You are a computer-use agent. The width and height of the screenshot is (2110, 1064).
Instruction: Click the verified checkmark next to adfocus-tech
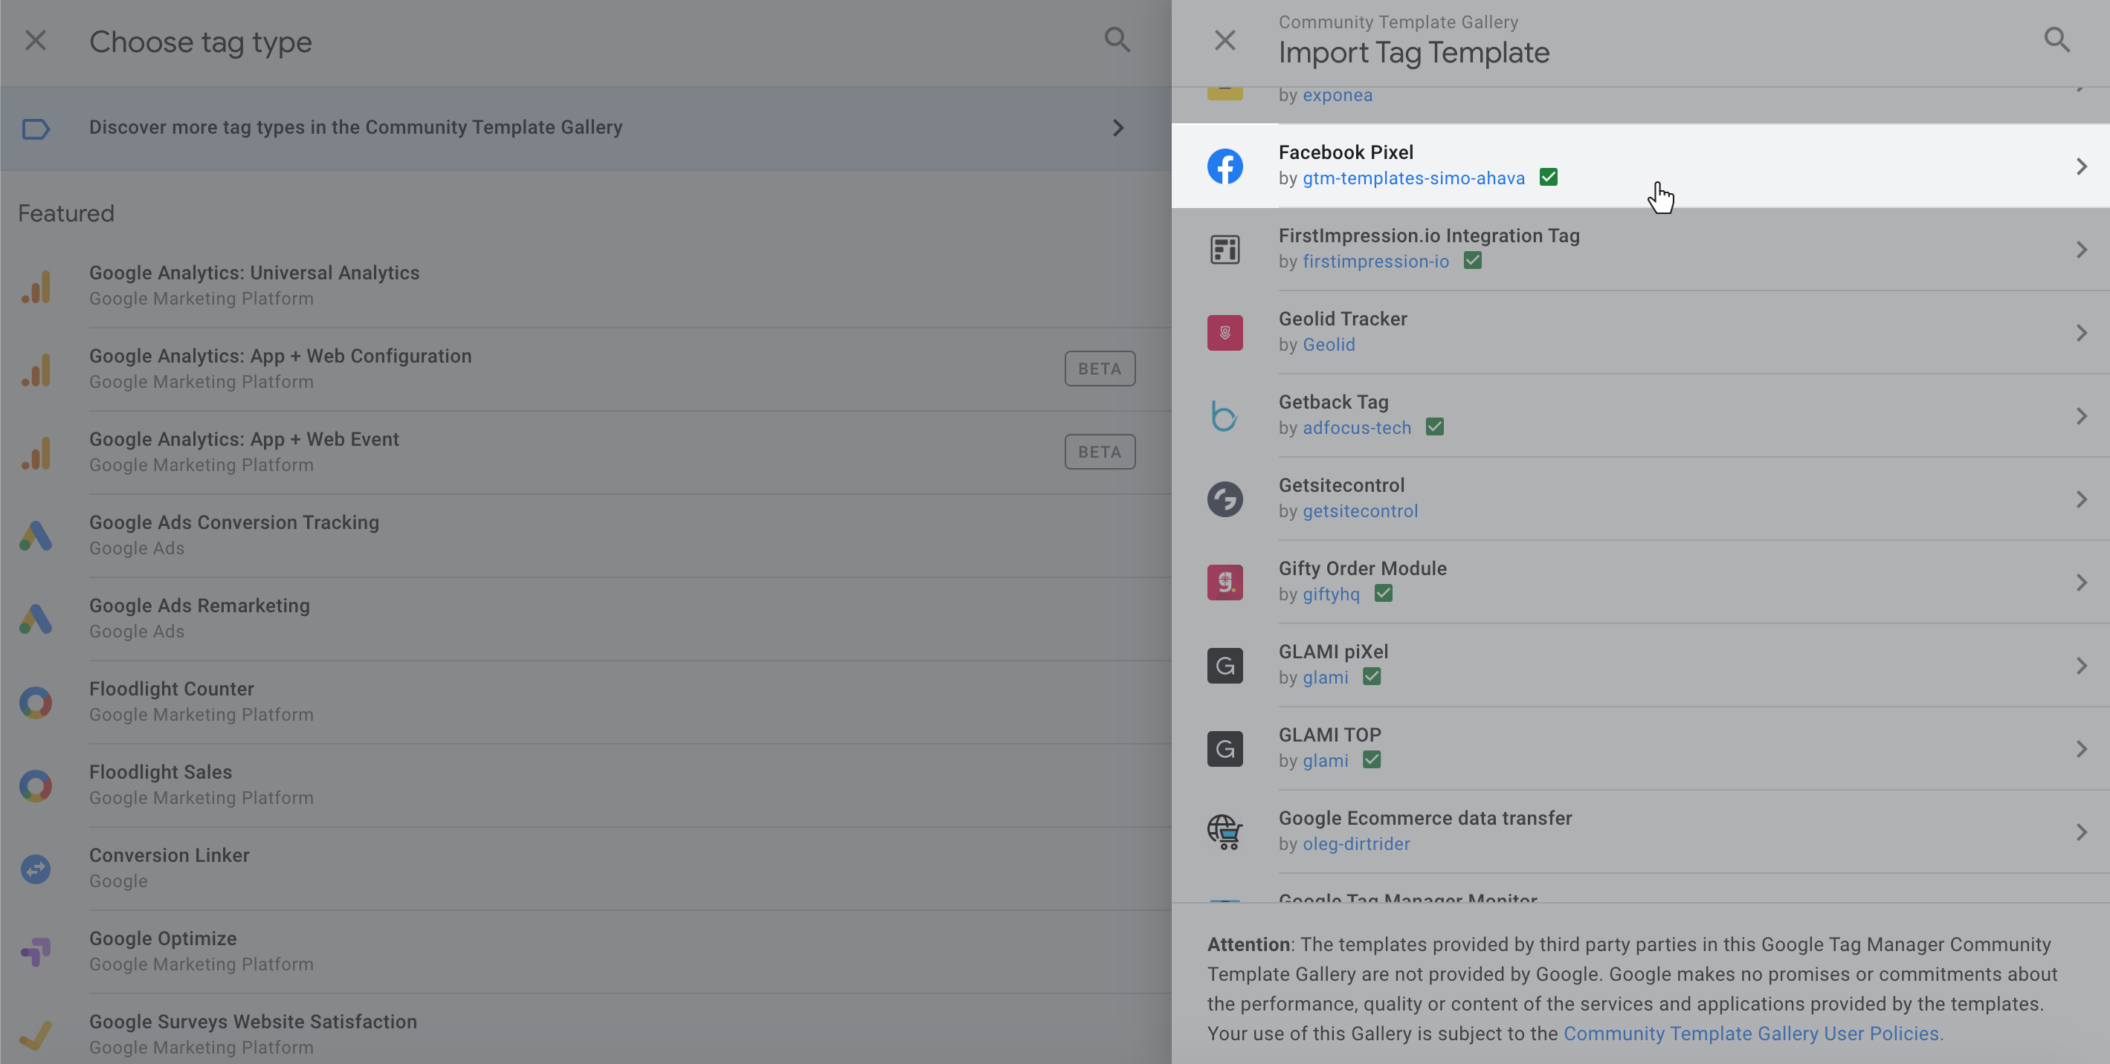coord(1434,427)
